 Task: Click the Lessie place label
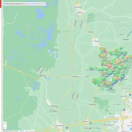click(121, 34)
